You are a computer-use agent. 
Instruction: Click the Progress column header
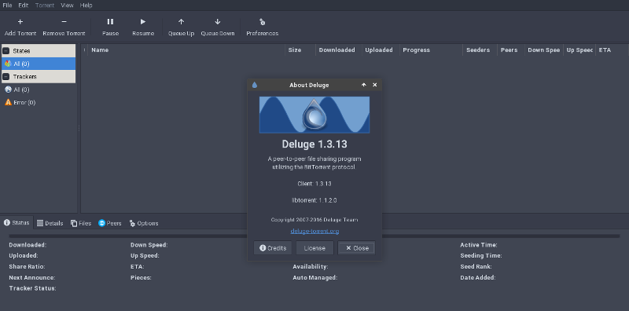[x=431, y=50]
